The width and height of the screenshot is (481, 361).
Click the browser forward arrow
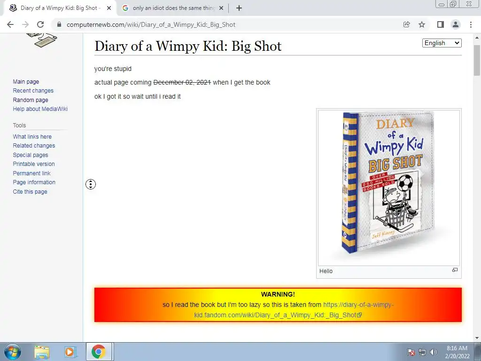tap(25, 24)
